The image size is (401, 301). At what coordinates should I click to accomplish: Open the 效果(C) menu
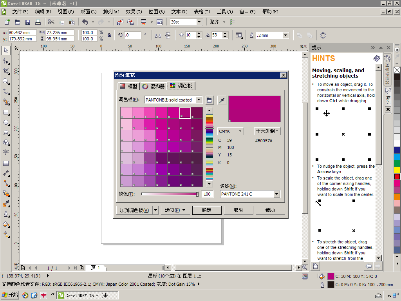pyautogui.click(x=134, y=12)
